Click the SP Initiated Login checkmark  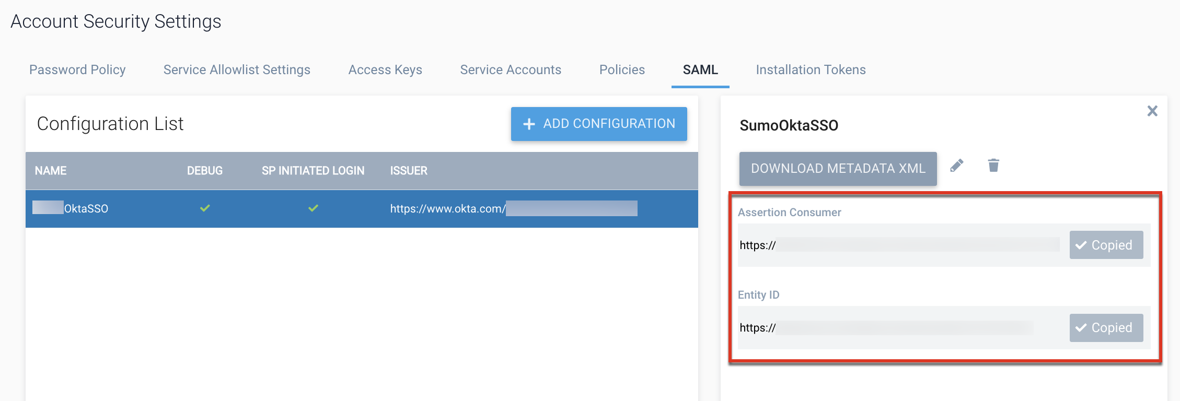coord(313,208)
